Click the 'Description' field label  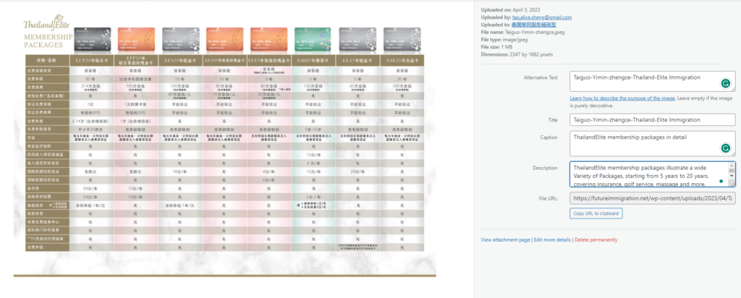[546, 168]
